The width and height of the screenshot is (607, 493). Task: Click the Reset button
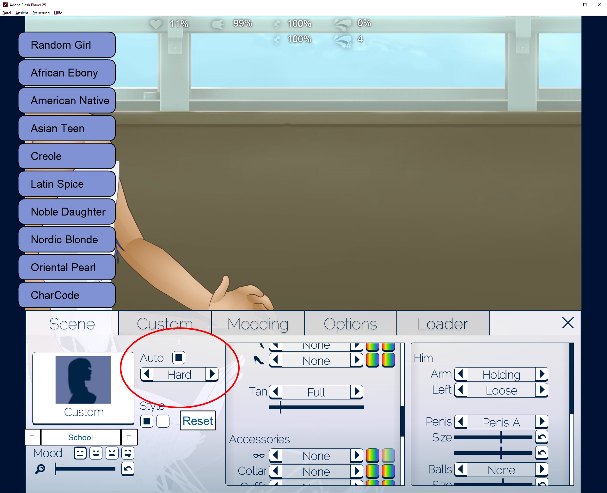coord(198,421)
